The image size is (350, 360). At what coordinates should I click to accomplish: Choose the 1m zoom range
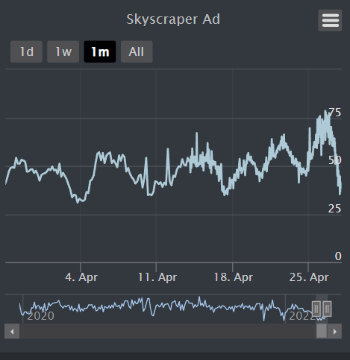coord(100,51)
